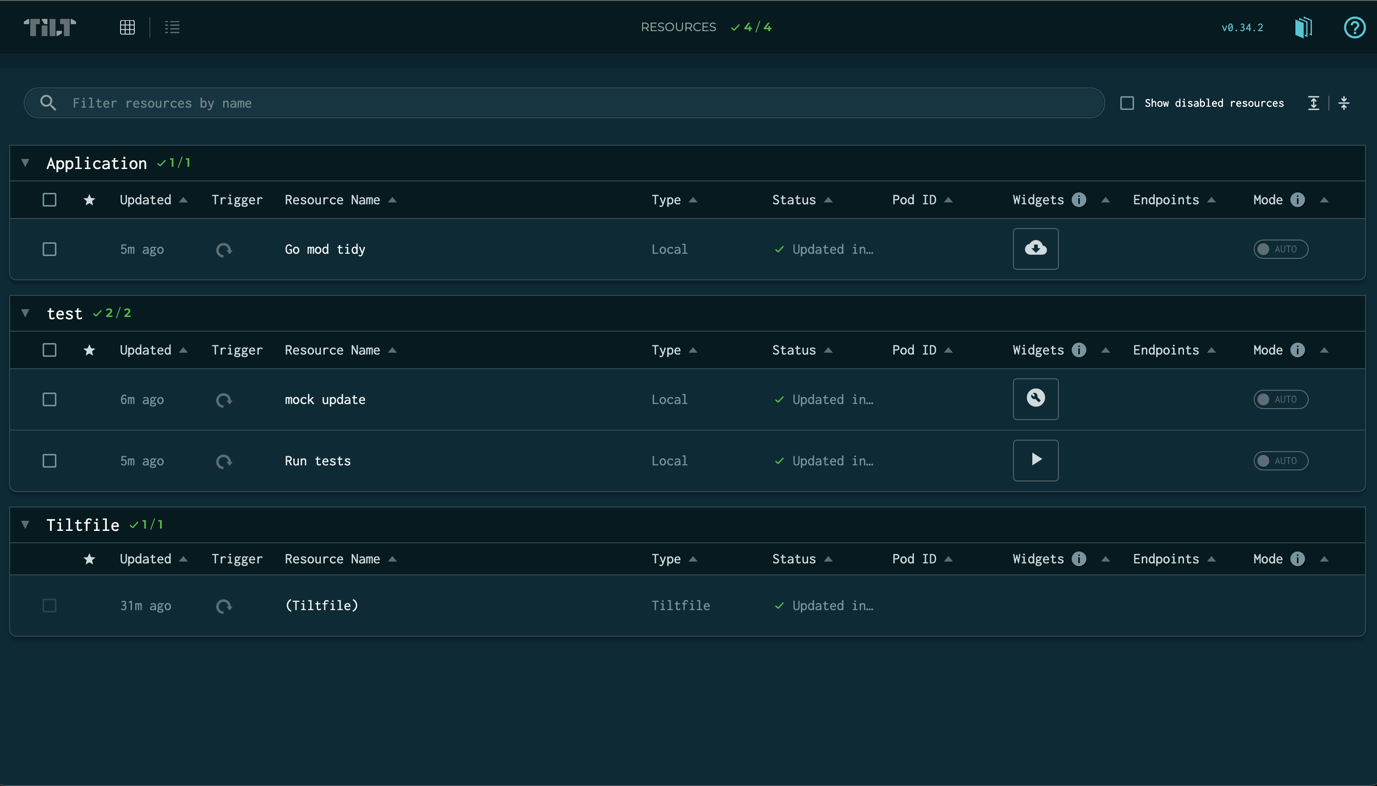Open the Run tests resource
Image resolution: width=1377 pixels, height=786 pixels.
tap(318, 460)
